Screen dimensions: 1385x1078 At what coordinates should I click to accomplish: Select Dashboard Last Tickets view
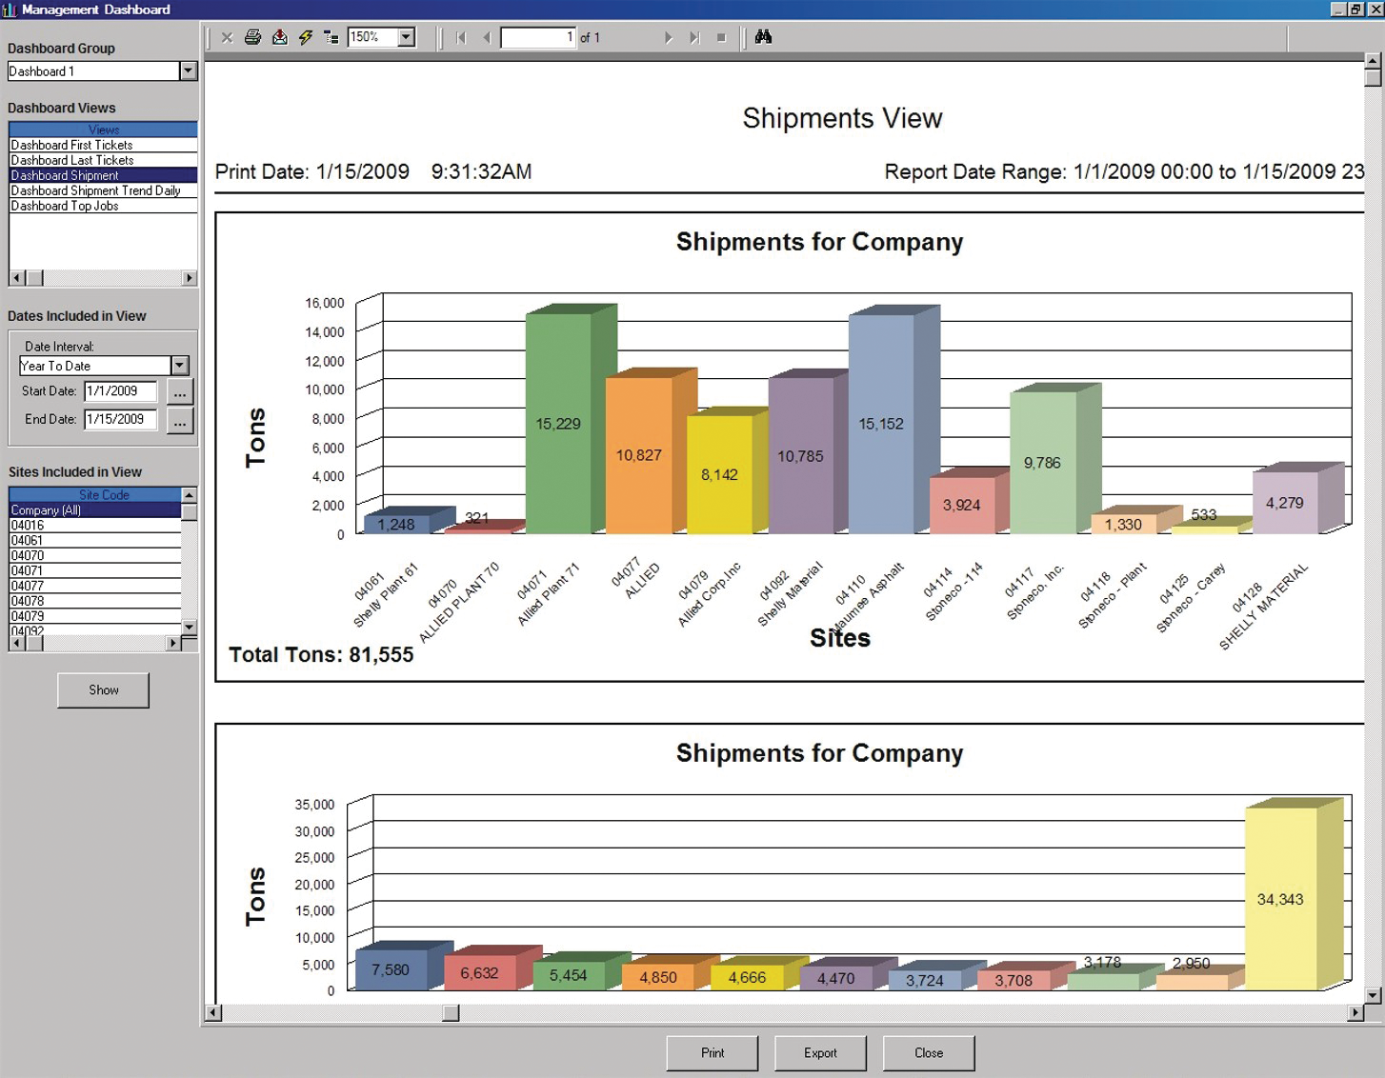point(103,160)
